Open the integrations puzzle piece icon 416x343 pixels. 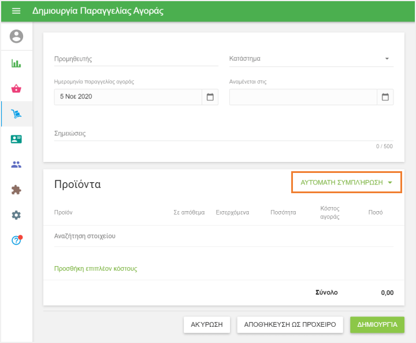coord(16,190)
